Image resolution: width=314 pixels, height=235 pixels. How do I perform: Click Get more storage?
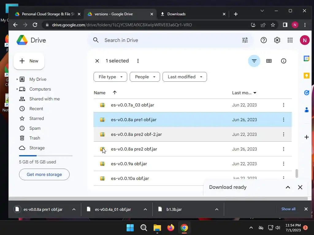pos(44,174)
